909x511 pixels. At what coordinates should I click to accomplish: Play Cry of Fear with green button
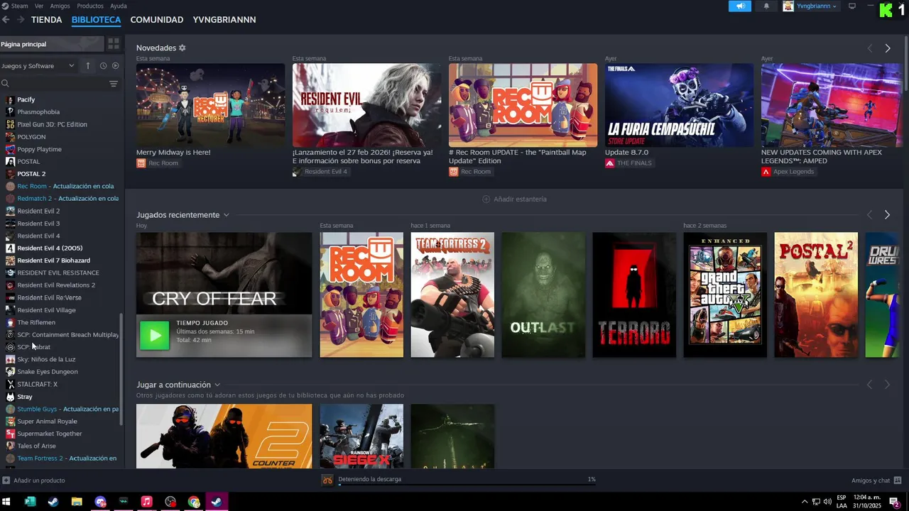click(x=154, y=336)
